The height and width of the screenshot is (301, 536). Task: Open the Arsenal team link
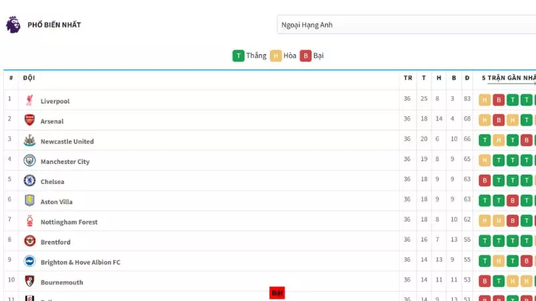(x=52, y=121)
